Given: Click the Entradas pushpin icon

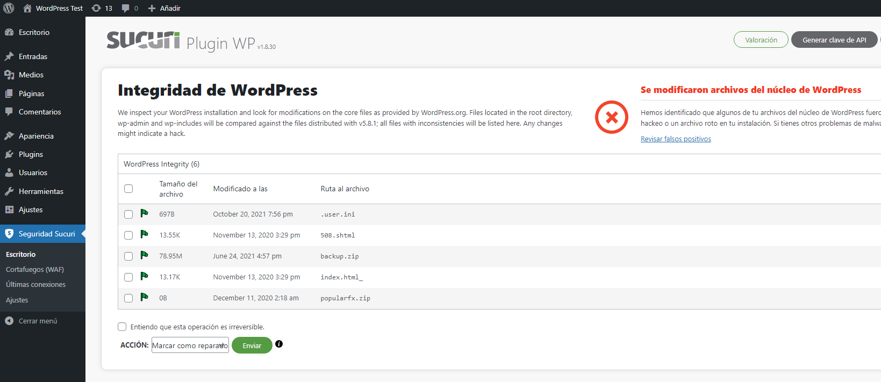Looking at the screenshot, I should click(9, 56).
